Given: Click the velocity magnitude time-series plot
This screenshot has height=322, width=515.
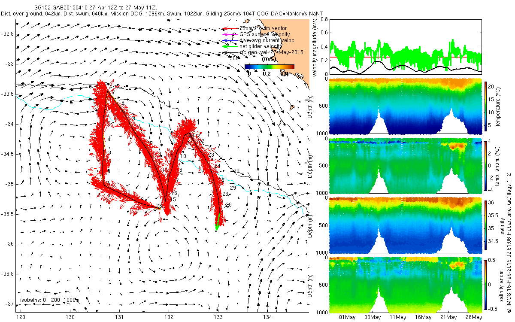Looking at the screenshot, I should (x=405, y=46).
